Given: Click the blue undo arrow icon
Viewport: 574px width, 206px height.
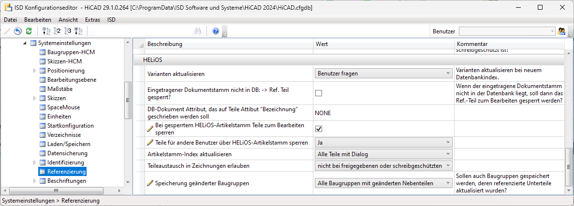Looking at the screenshot, I should click(17, 31).
